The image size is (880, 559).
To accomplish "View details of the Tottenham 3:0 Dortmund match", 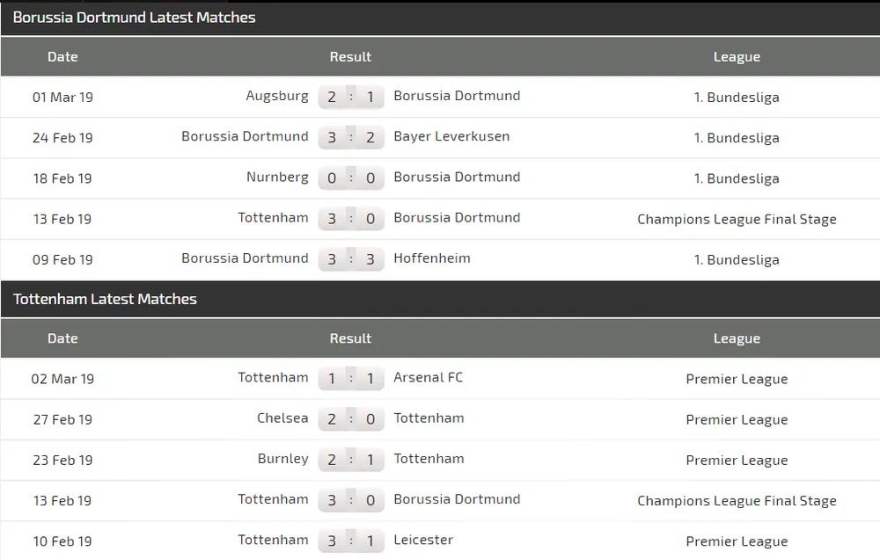I will point(351,218).
